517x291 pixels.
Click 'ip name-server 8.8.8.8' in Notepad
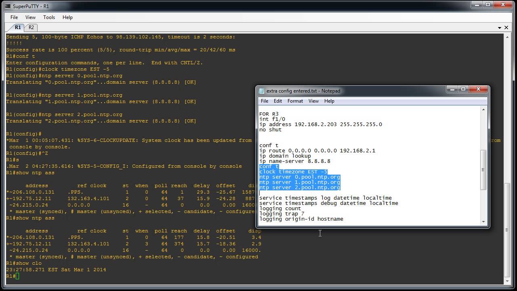click(295, 161)
